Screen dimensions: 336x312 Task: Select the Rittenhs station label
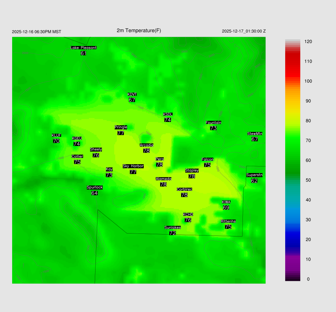click(x=228, y=221)
